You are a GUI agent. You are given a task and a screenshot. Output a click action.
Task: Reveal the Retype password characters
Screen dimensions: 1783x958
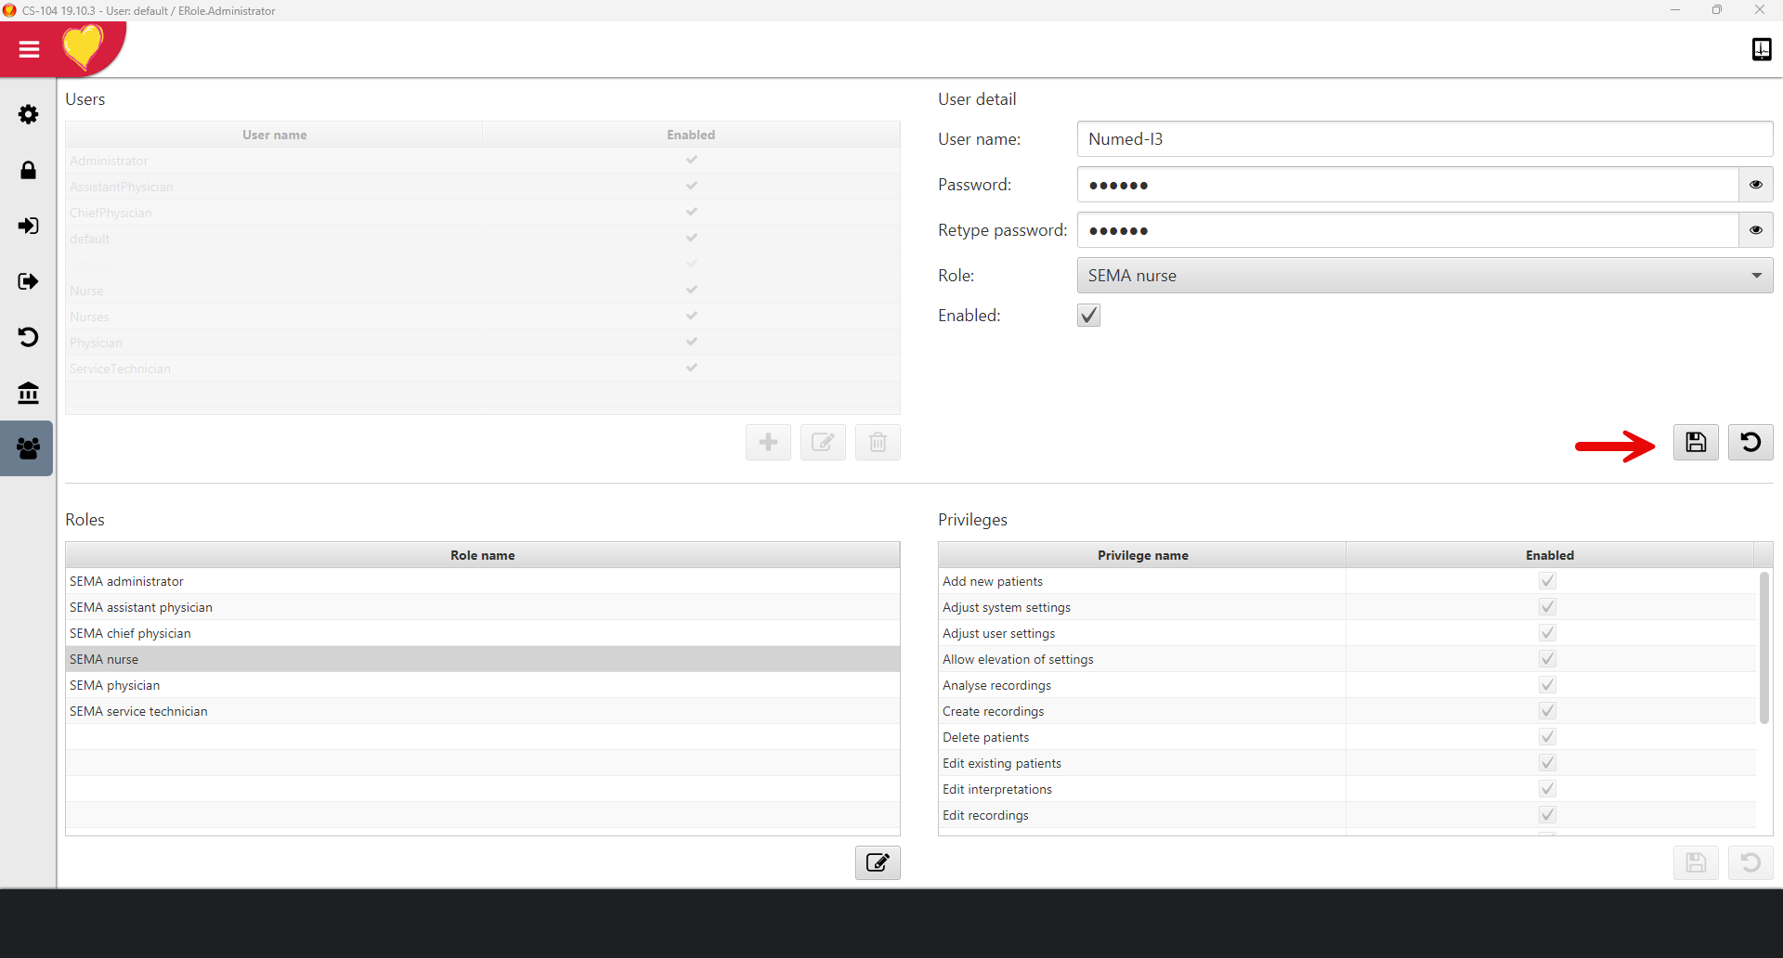tap(1755, 230)
